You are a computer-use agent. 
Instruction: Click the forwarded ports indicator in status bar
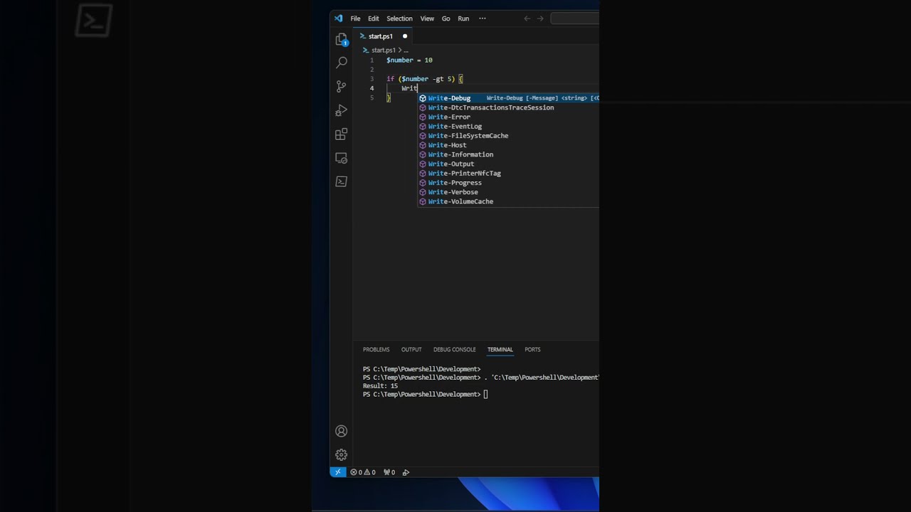click(x=389, y=472)
